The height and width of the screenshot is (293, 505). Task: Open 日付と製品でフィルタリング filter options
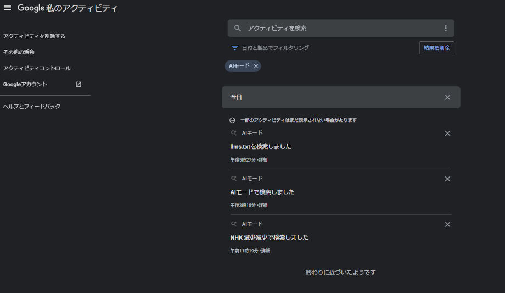pyautogui.click(x=275, y=48)
